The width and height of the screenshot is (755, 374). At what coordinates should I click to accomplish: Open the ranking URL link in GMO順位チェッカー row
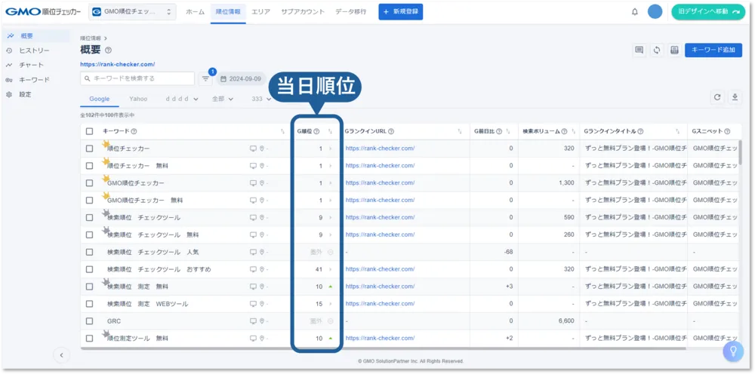(380, 183)
